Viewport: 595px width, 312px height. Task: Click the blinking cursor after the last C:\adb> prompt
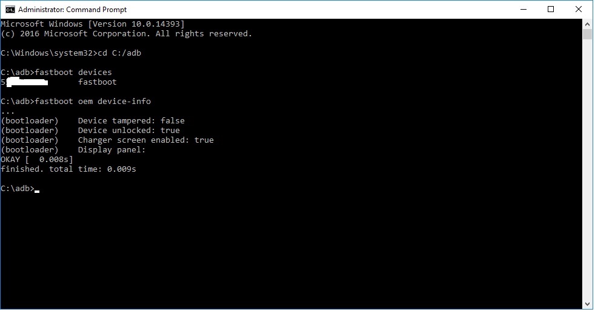[37, 192]
